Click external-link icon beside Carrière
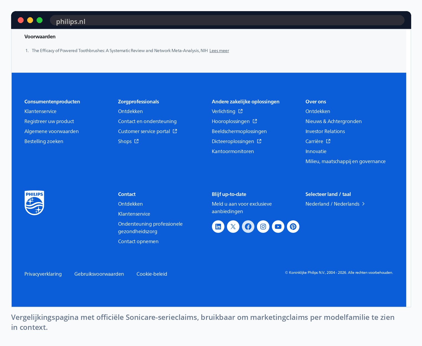This screenshot has height=346, width=422. click(x=328, y=141)
